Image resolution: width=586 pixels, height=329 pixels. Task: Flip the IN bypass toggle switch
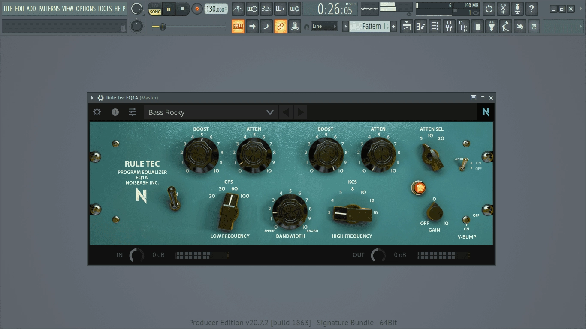point(173,199)
